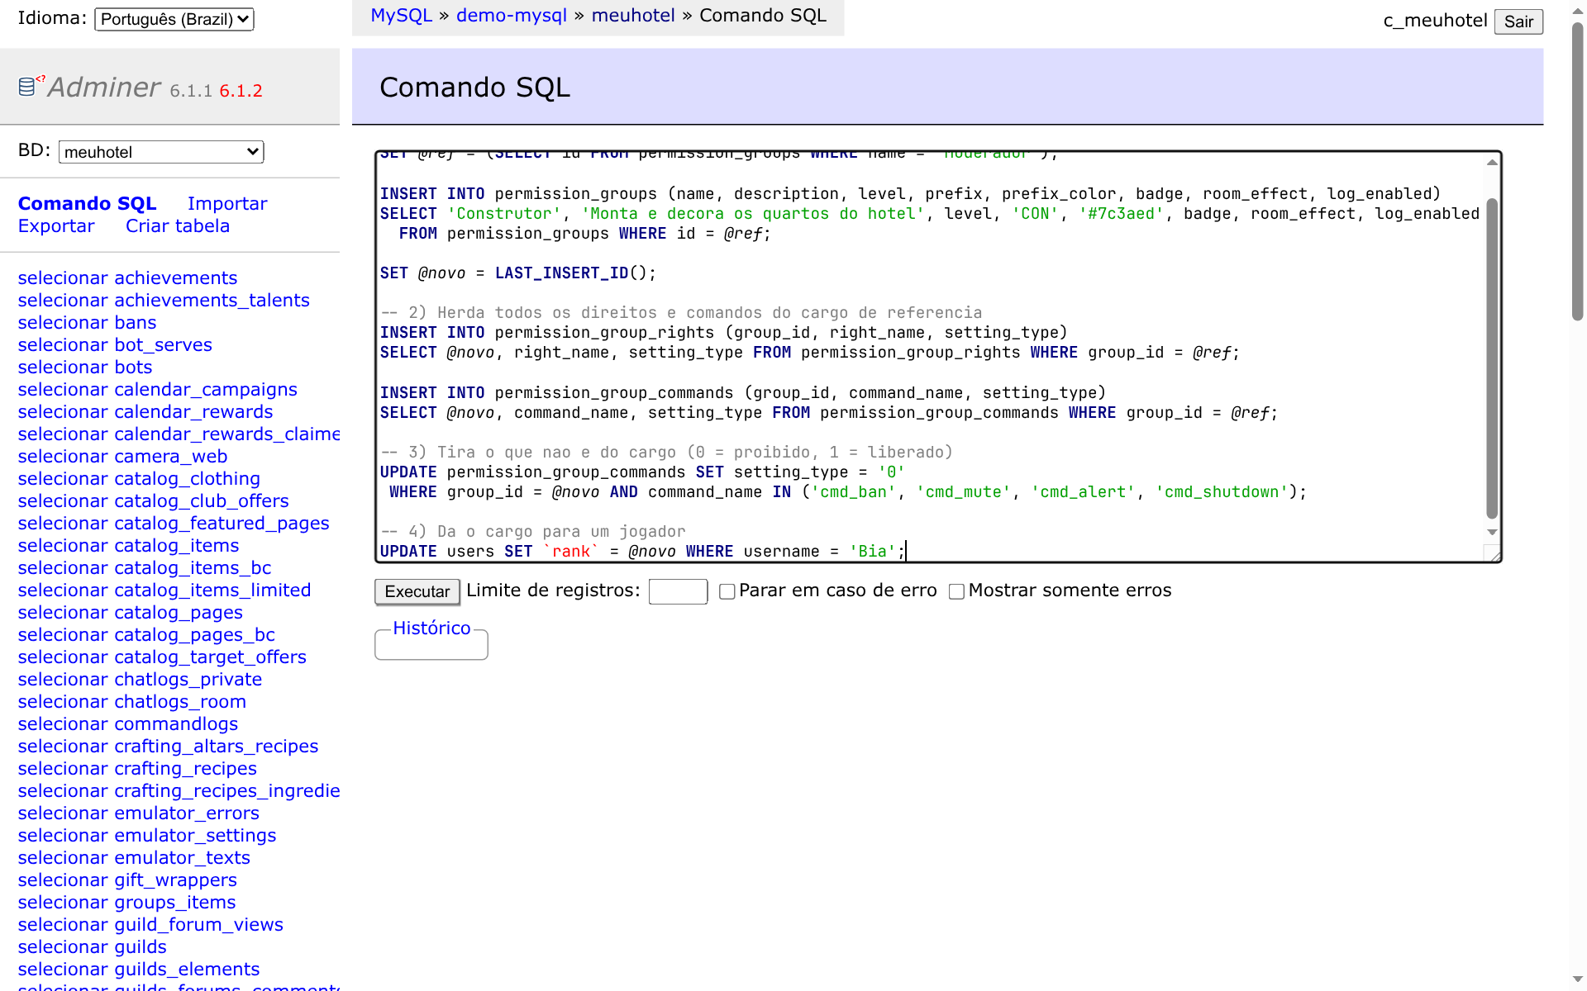This screenshot has width=1587, height=991.
Task: Click the Sair logout button
Action: [x=1518, y=21]
